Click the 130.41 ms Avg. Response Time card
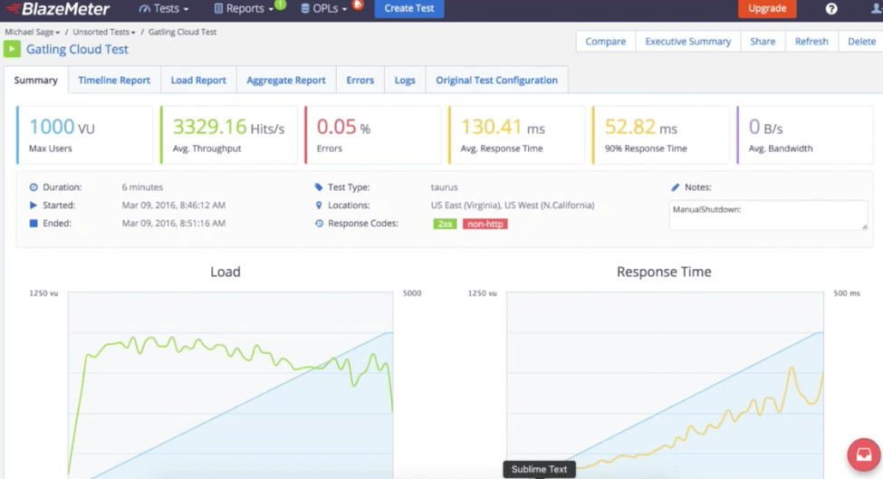The height and width of the screenshot is (479, 883). (517, 135)
